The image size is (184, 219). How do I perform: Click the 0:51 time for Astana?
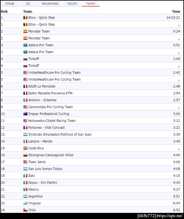[x=176, y=45]
